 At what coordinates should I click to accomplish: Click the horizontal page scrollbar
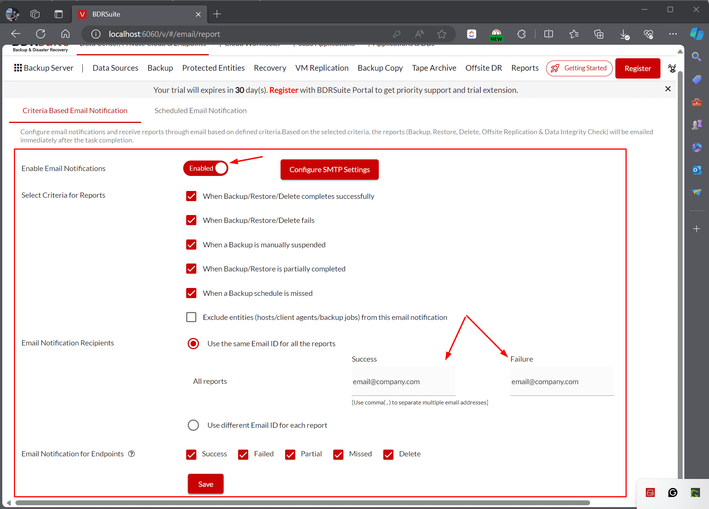click(303, 503)
